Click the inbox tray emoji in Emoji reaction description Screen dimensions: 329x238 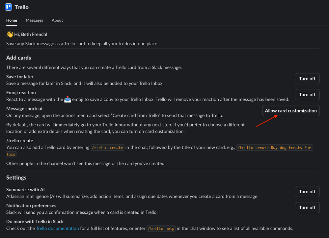67,99
